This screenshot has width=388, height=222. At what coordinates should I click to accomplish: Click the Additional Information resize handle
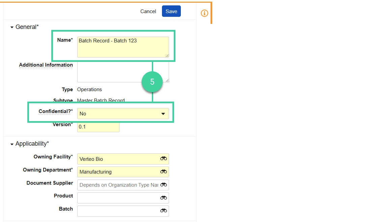[x=167, y=80]
